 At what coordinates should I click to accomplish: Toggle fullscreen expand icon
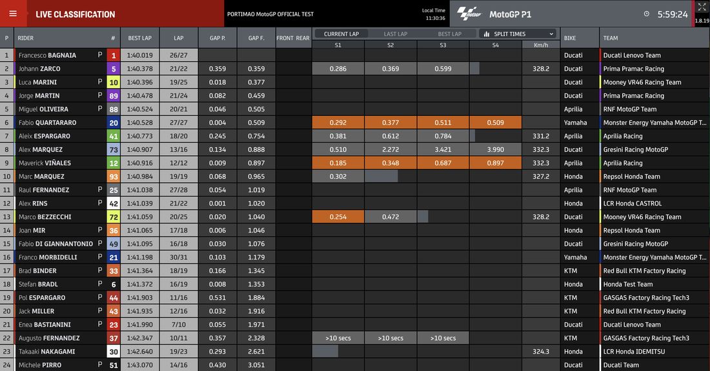702,8
